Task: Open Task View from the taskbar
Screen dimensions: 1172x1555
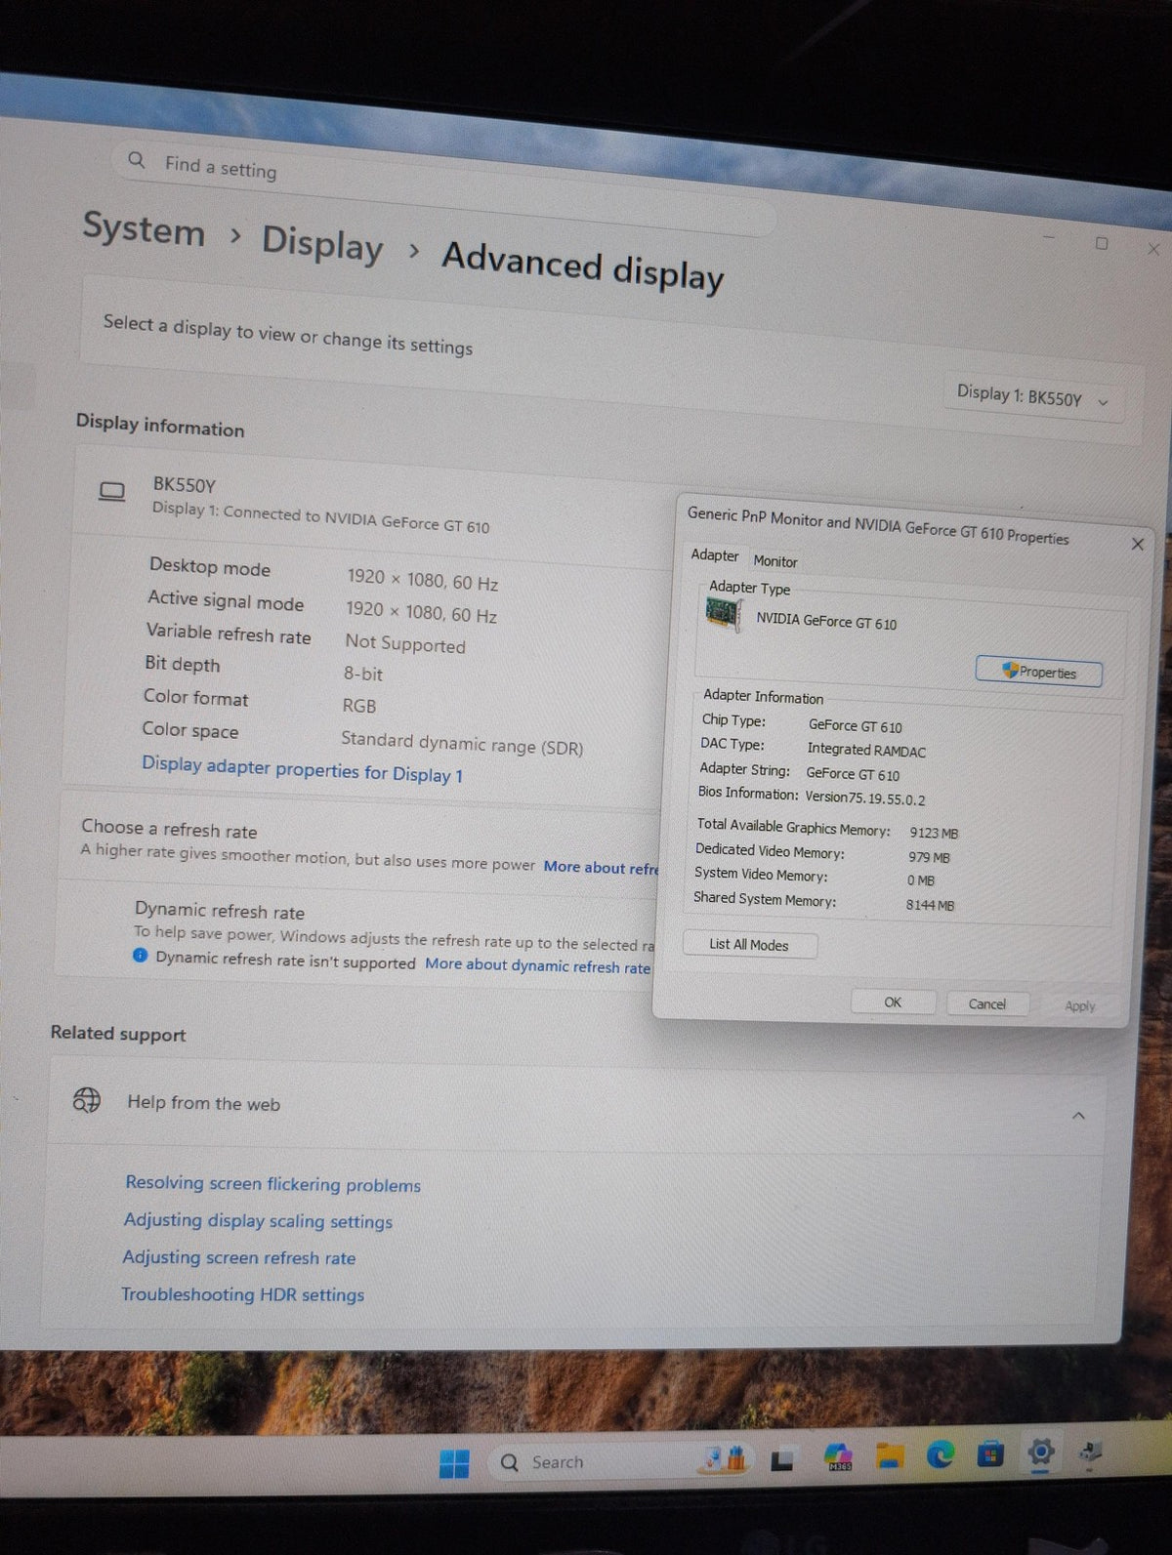Action: point(782,1460)
